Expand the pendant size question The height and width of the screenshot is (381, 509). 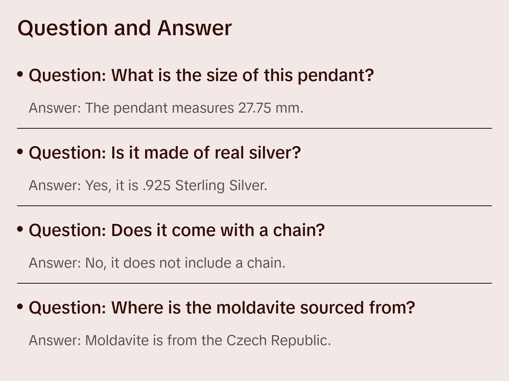pyautogui.click(x=201, y=75)
